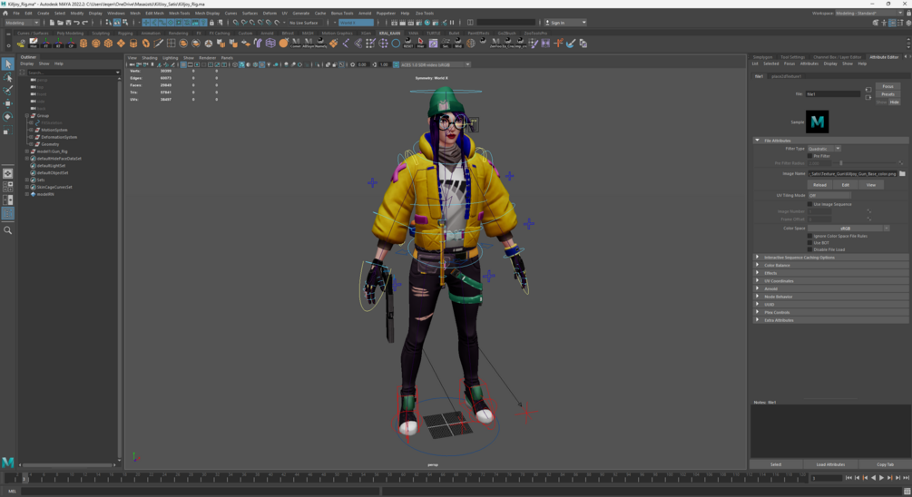Click the Focus button in Attribute Editor
The image size is (912, 497).
pos(887,86)
